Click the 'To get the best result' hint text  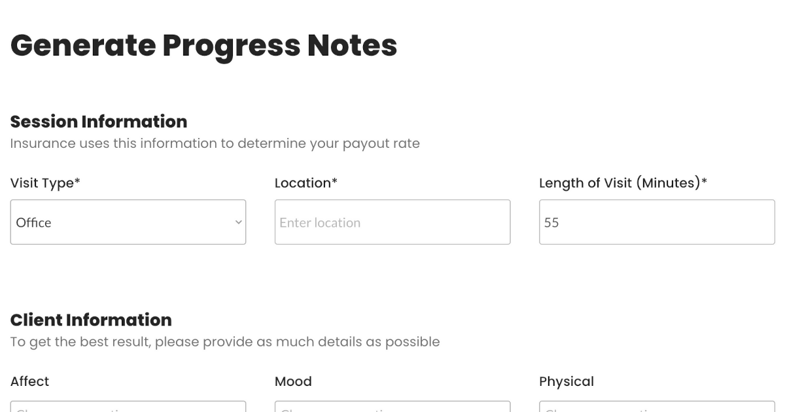[x=224, y=342]
